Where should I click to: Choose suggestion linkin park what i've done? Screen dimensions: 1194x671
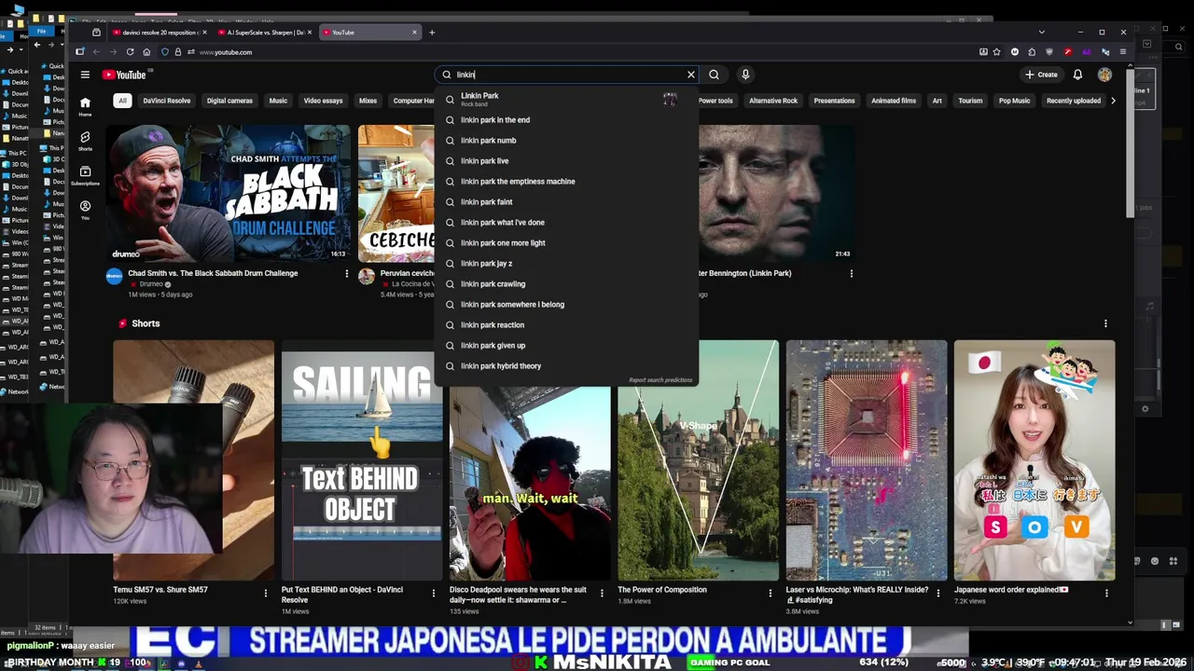(x=566, y=223)
